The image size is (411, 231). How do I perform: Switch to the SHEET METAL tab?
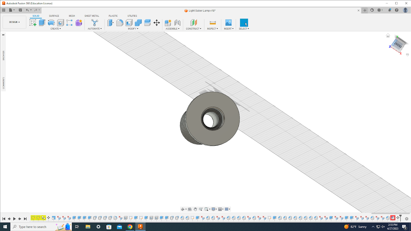point(92,16)
